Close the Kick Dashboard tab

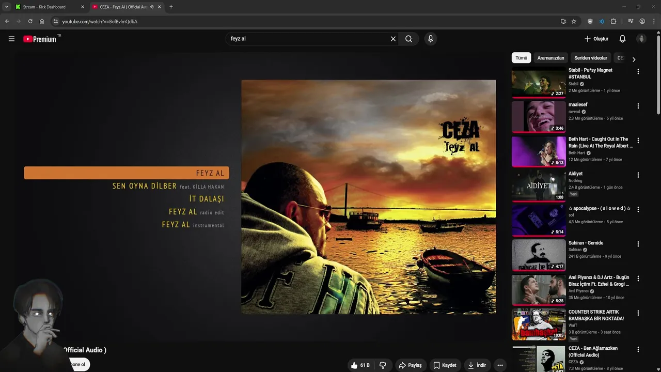(x=82, y=7)
